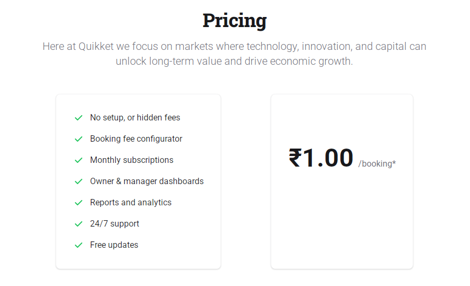Click the checkmark beside Monthly subscriptions
Image resolution: width=470 pixels, height=286 pixels.
coord(79,160)
